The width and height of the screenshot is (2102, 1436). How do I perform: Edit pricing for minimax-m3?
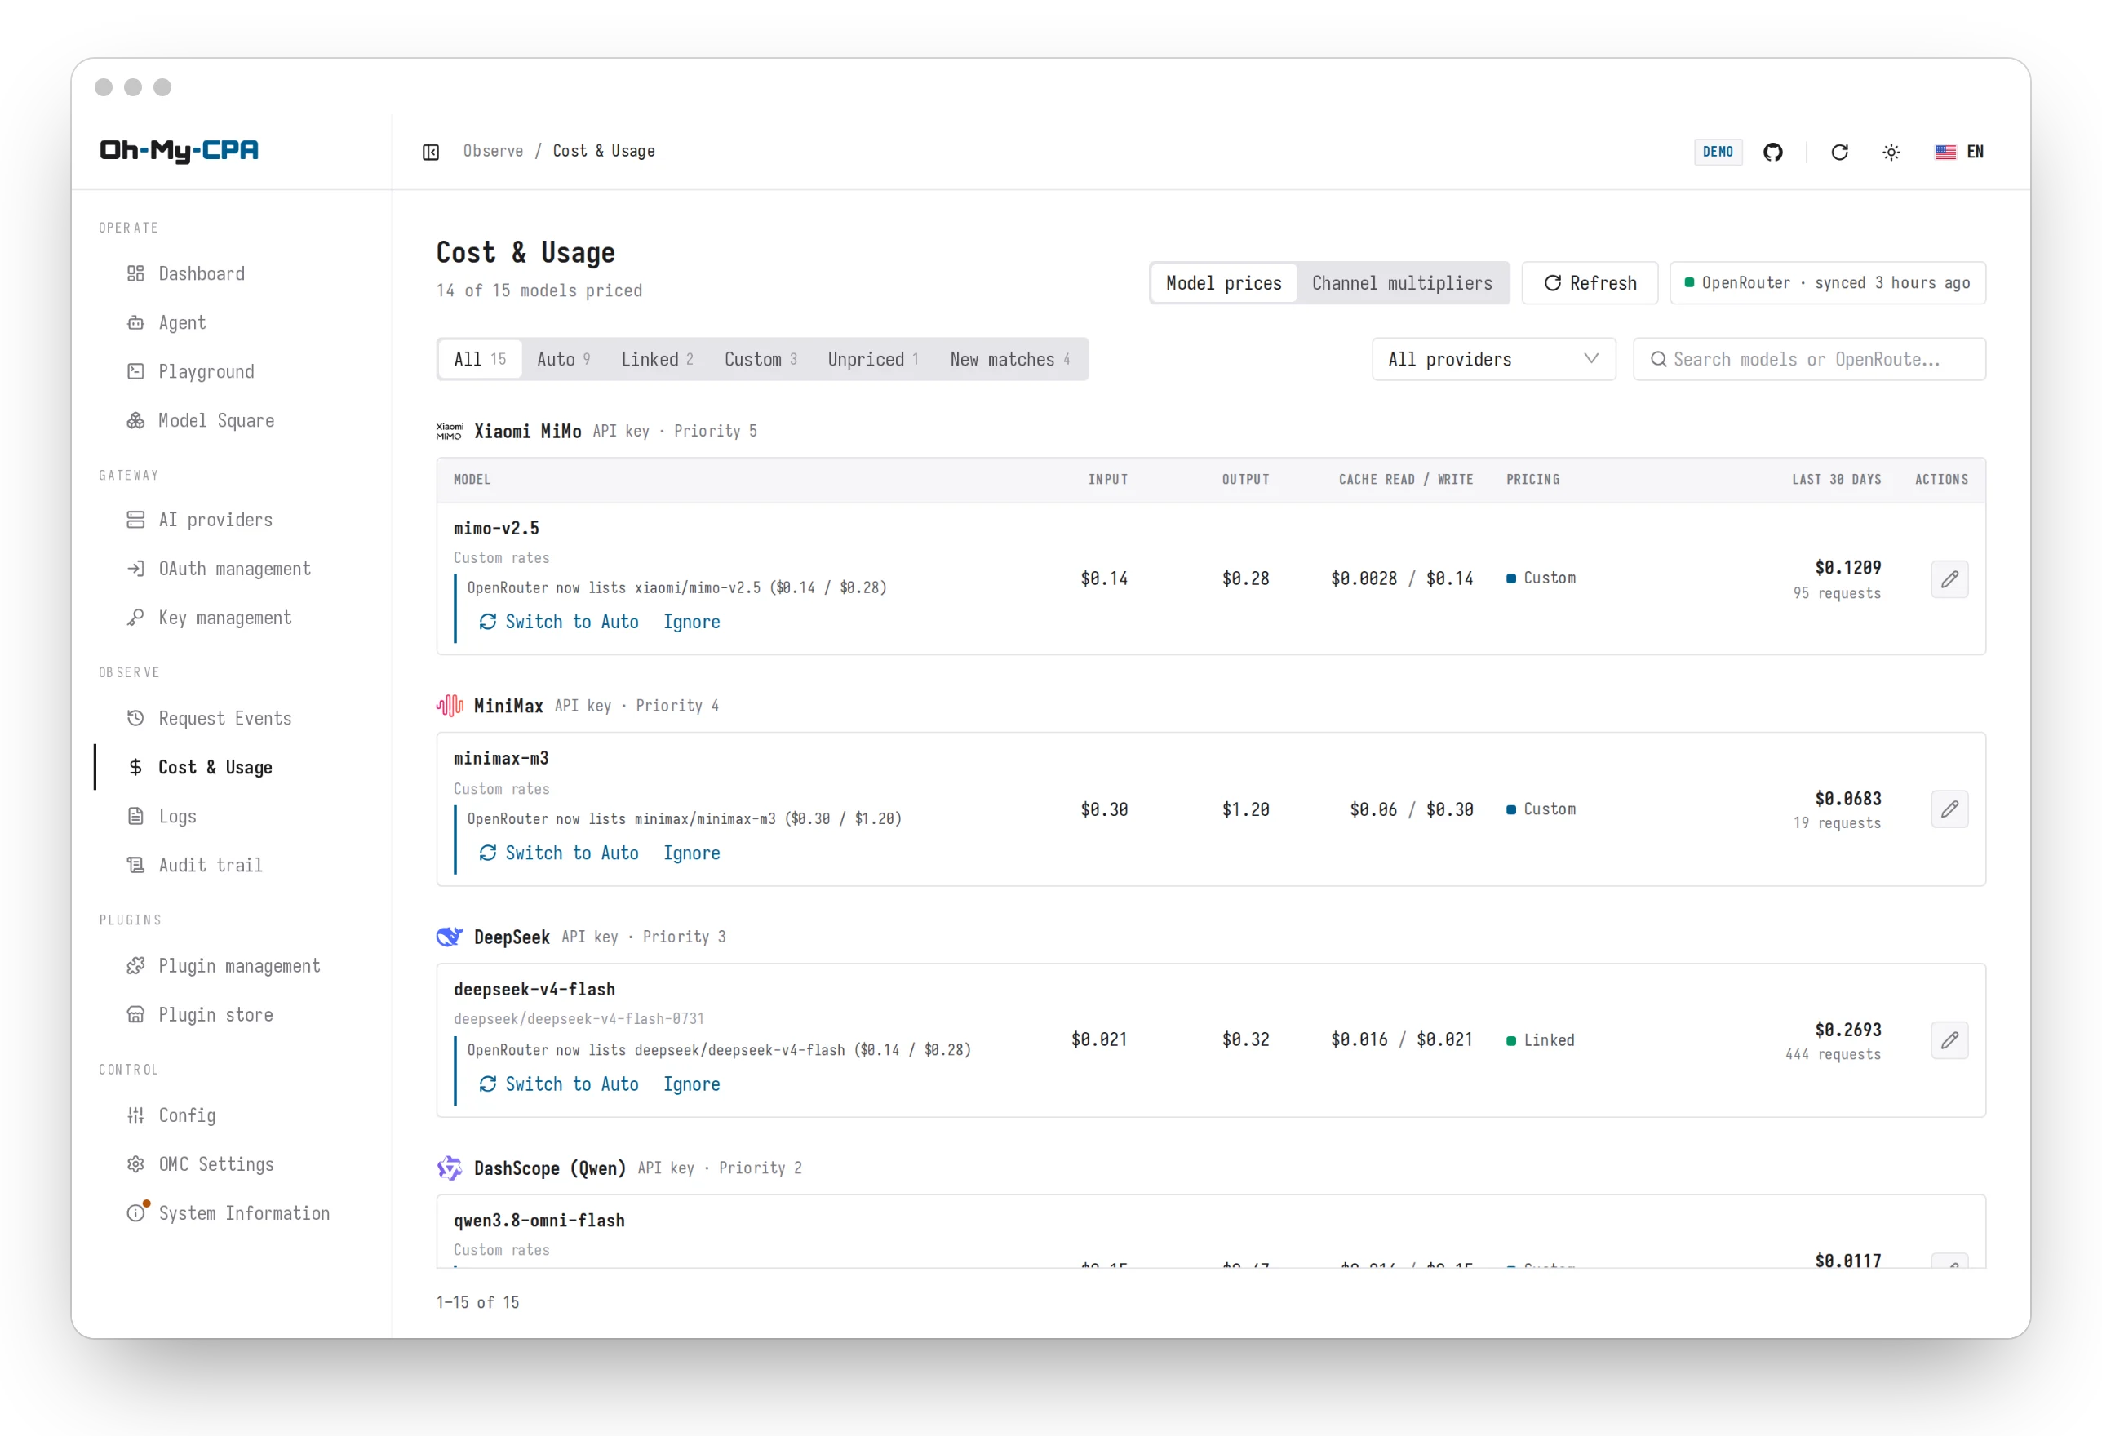[x=1949, y=809]
